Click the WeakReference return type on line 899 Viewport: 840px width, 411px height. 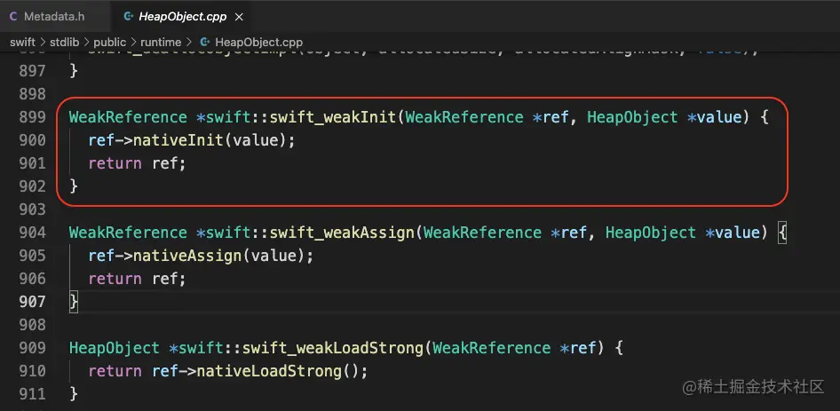[128, 117]
